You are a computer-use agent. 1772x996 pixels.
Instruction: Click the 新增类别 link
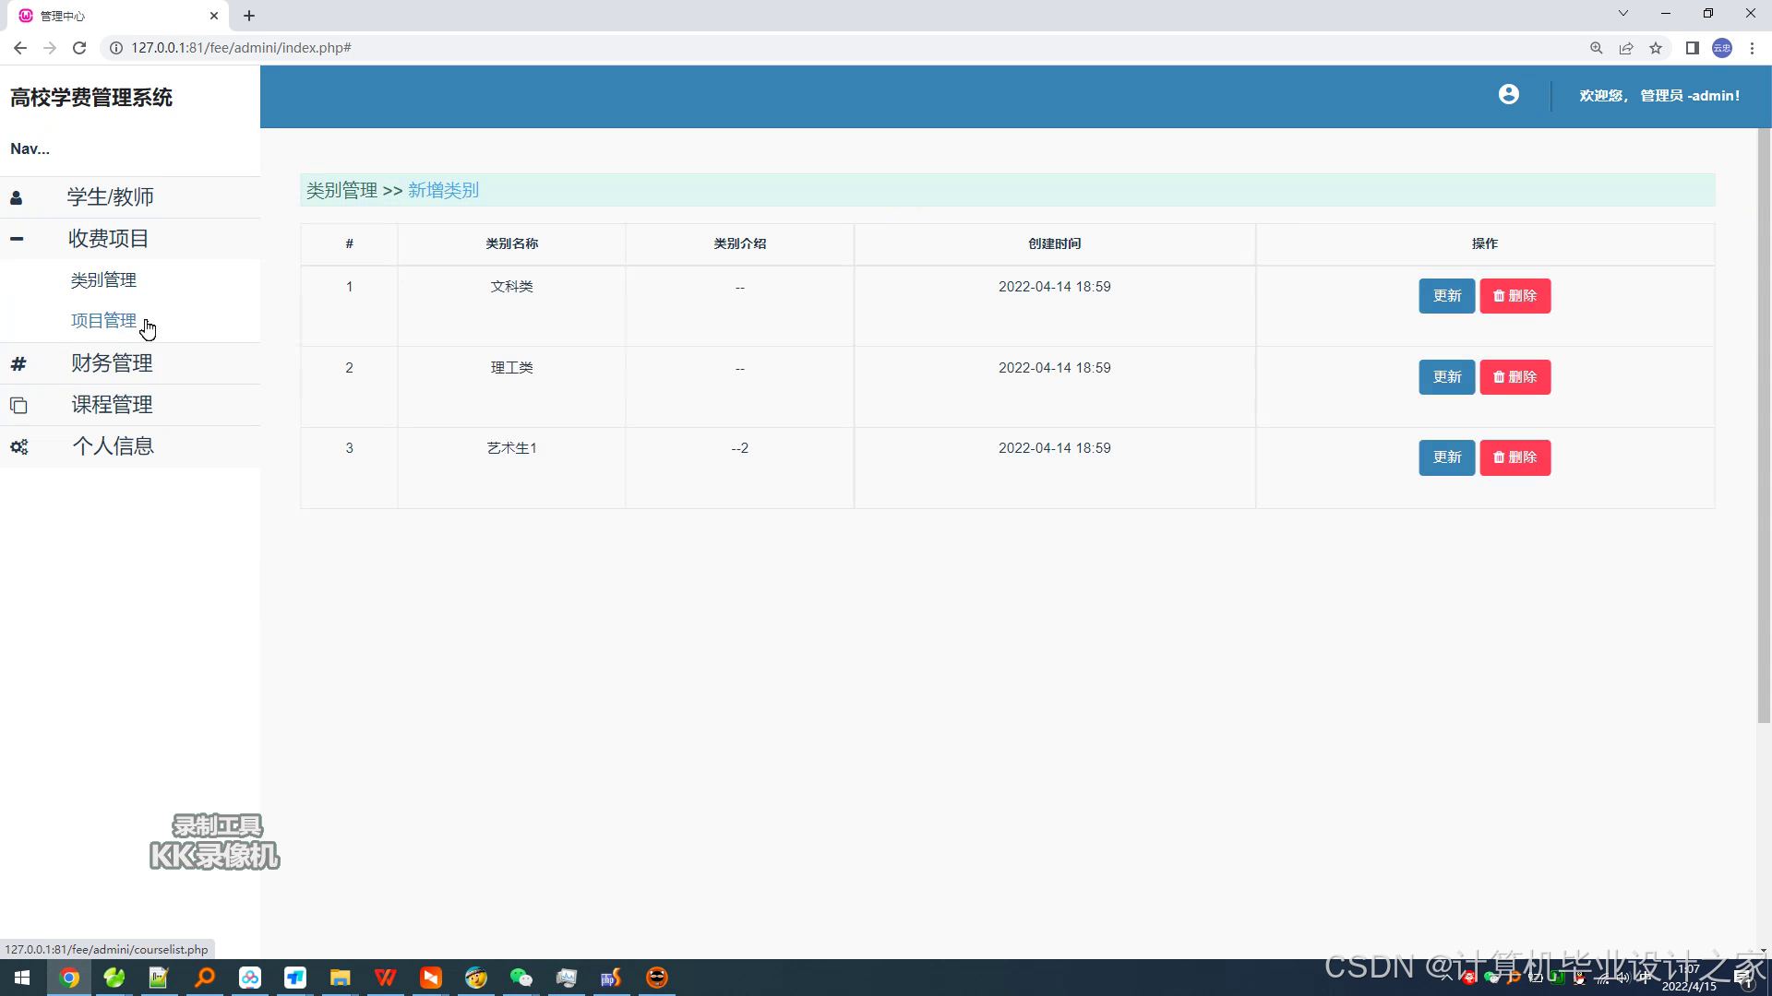[443, 190]
